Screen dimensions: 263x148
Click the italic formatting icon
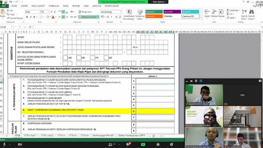click(31, 17)
